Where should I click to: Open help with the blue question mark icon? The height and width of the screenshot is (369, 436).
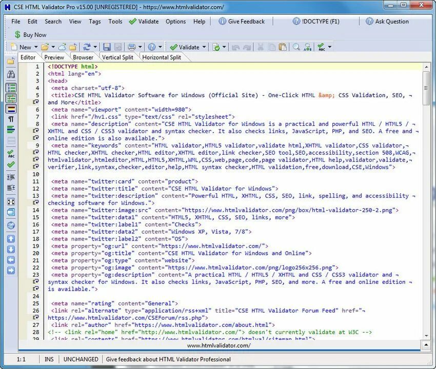152,47
